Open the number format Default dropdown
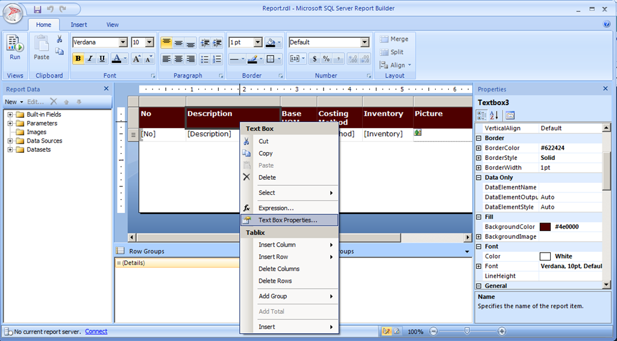 [x=365, y=43]
